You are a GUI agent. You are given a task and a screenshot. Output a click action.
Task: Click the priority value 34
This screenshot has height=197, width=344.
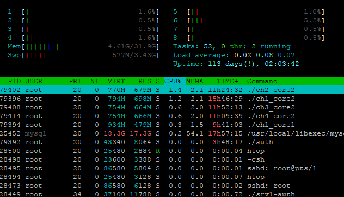(x=77, y=194)
